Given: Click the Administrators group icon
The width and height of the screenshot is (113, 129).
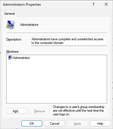Looking at the screenshot, I should coord(10,25).
